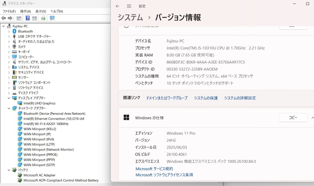Expand the システム デバイス node
The width and height of the screenshot is (314, 186).
(9, 67)
